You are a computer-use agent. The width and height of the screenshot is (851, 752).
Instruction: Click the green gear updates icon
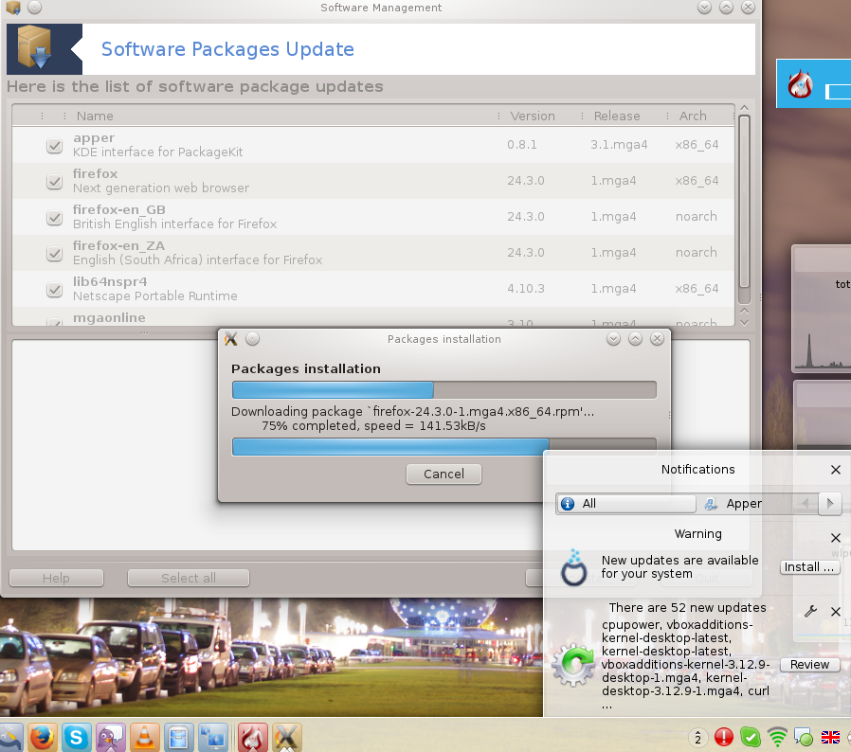point(573,665)
